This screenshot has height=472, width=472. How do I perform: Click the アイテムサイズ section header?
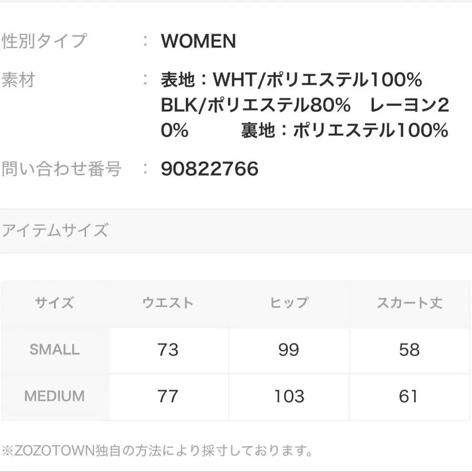[55, 230]
